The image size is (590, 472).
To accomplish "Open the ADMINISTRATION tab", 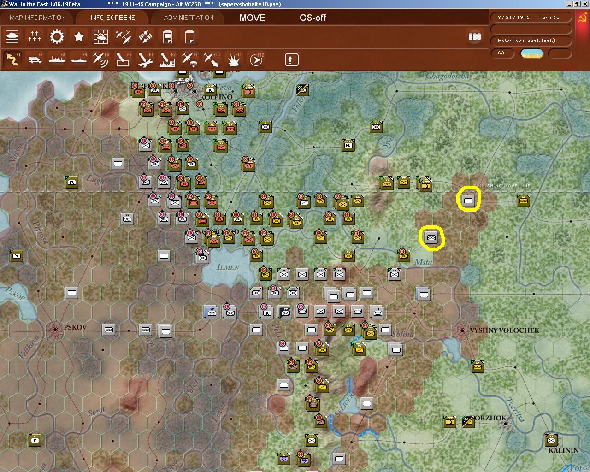I will 189,18.
